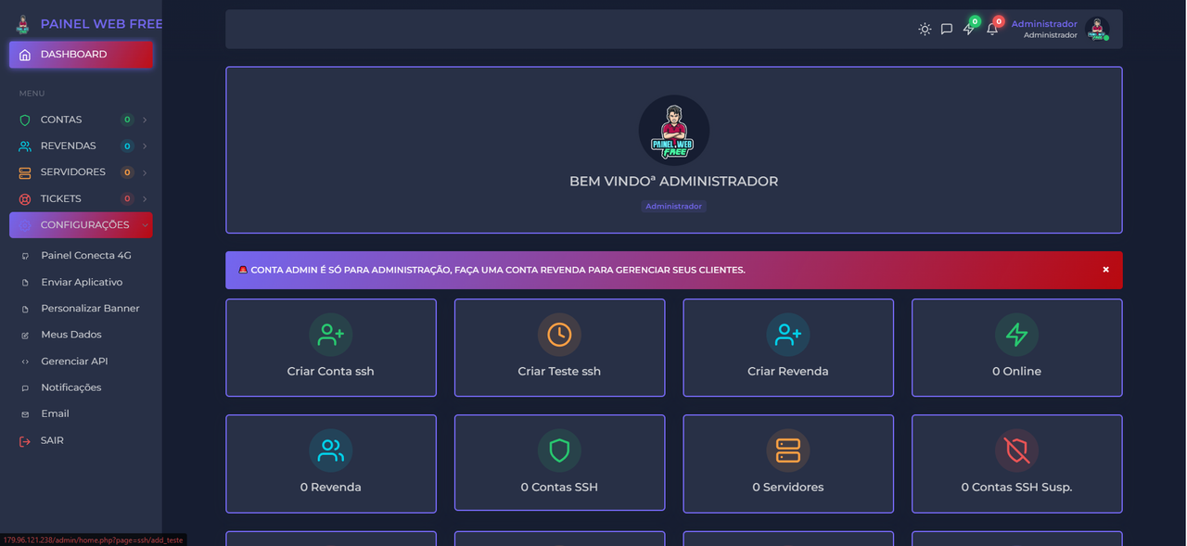Open the administrator avatar in top bar

pos(1097,29)
